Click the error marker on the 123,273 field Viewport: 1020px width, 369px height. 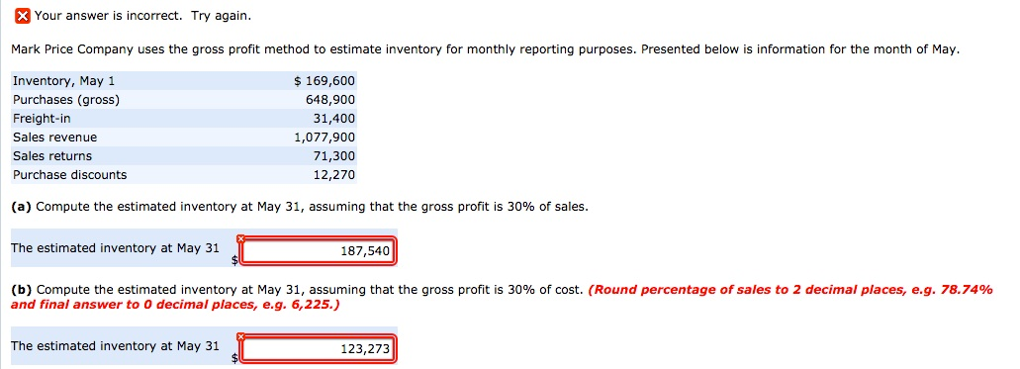point(240,336)
